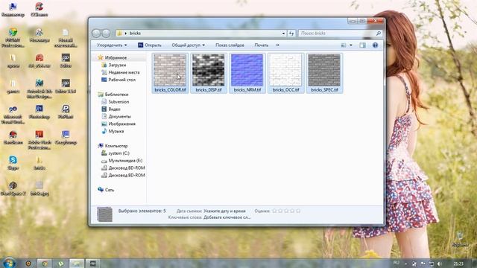Select the Microsoft Visual Studio desktop icon
Screen dimensions: 477x268
point(13,115)
